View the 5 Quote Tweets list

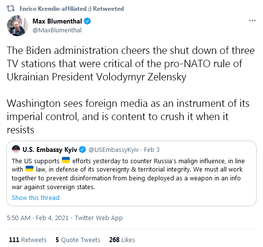[x=78, y=240]
